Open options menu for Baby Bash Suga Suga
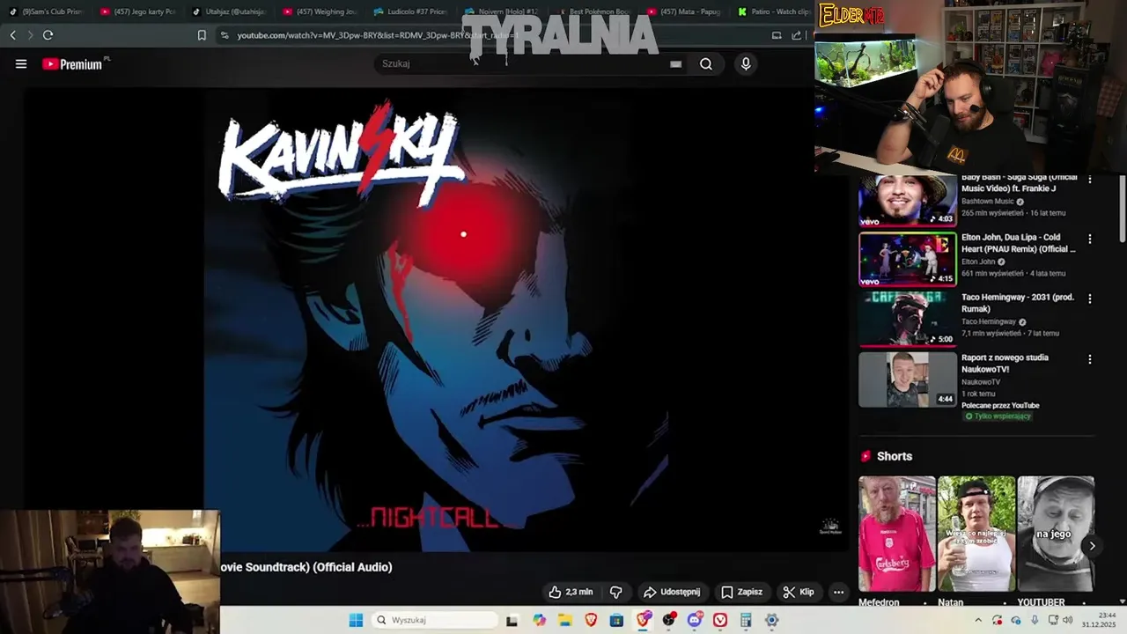 (1090, 180)
